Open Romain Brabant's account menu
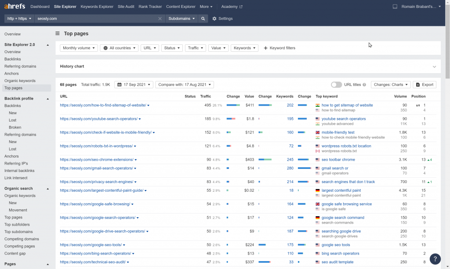 [x=421, y=7]
